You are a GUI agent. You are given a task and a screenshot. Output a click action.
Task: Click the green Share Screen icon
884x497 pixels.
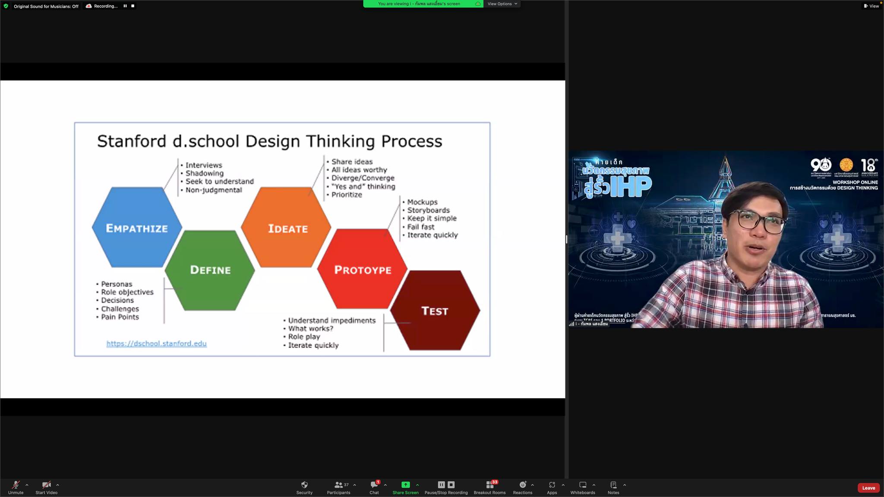tap(405, 485)
